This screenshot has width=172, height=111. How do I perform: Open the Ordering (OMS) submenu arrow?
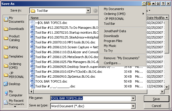tap(143, 14)
